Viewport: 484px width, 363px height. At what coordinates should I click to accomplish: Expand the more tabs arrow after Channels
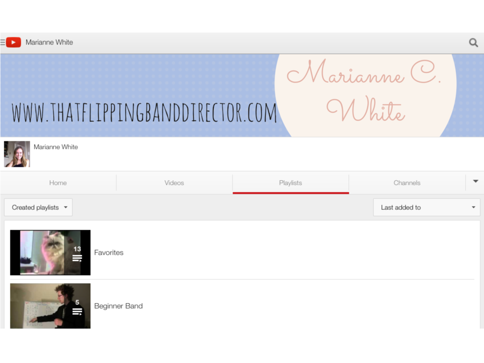click(475, 181)
